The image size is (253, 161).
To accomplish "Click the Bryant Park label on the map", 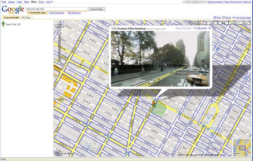I will coord(158,110).
